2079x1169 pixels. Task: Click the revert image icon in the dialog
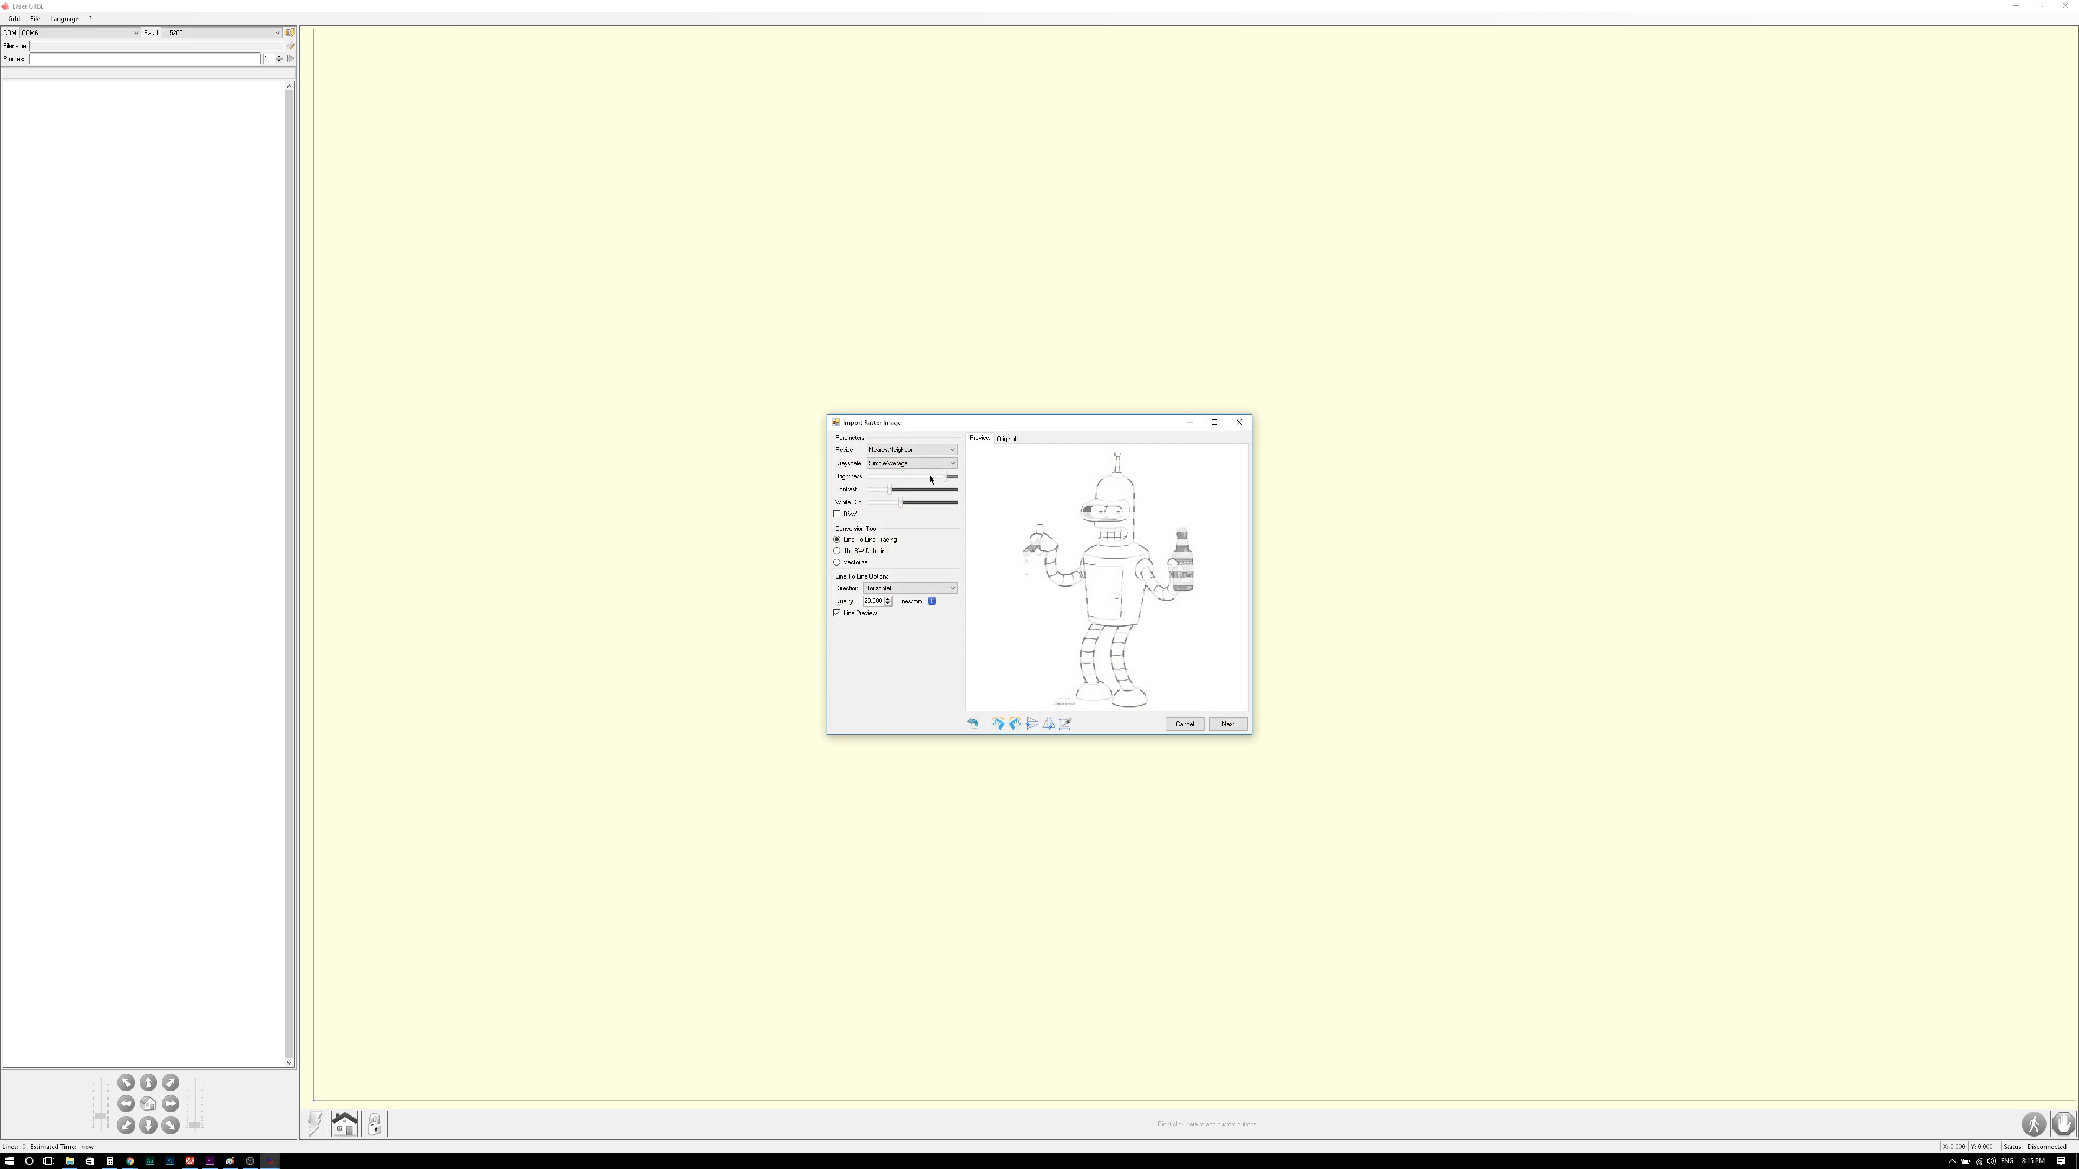(973, 723)
